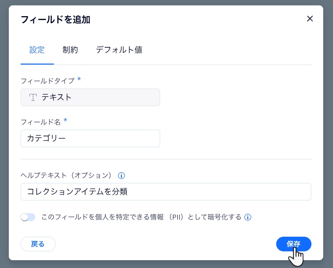The width and height of the screenshot is (333, 268).
Task: Click the help text field コレクションアイテムを分類
Action: [x=166, y=192]
